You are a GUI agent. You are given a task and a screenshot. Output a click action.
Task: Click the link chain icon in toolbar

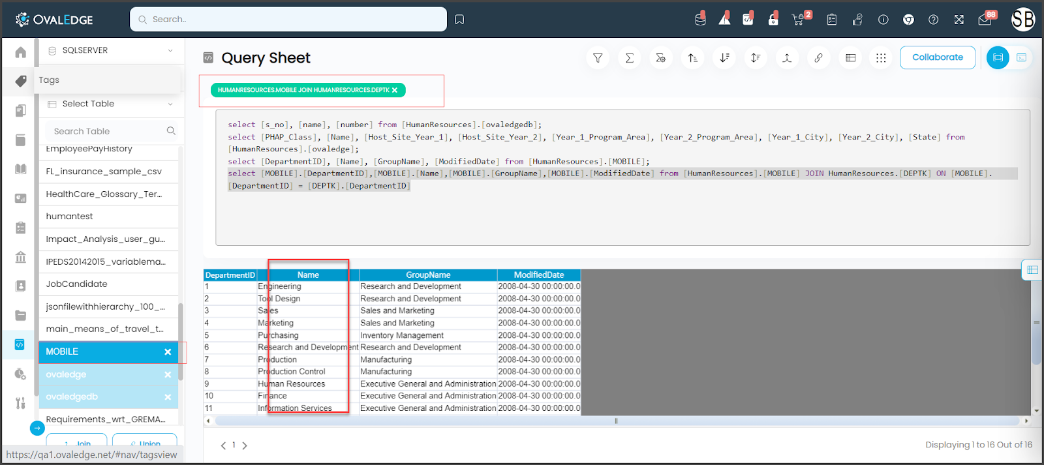(818, 57)
